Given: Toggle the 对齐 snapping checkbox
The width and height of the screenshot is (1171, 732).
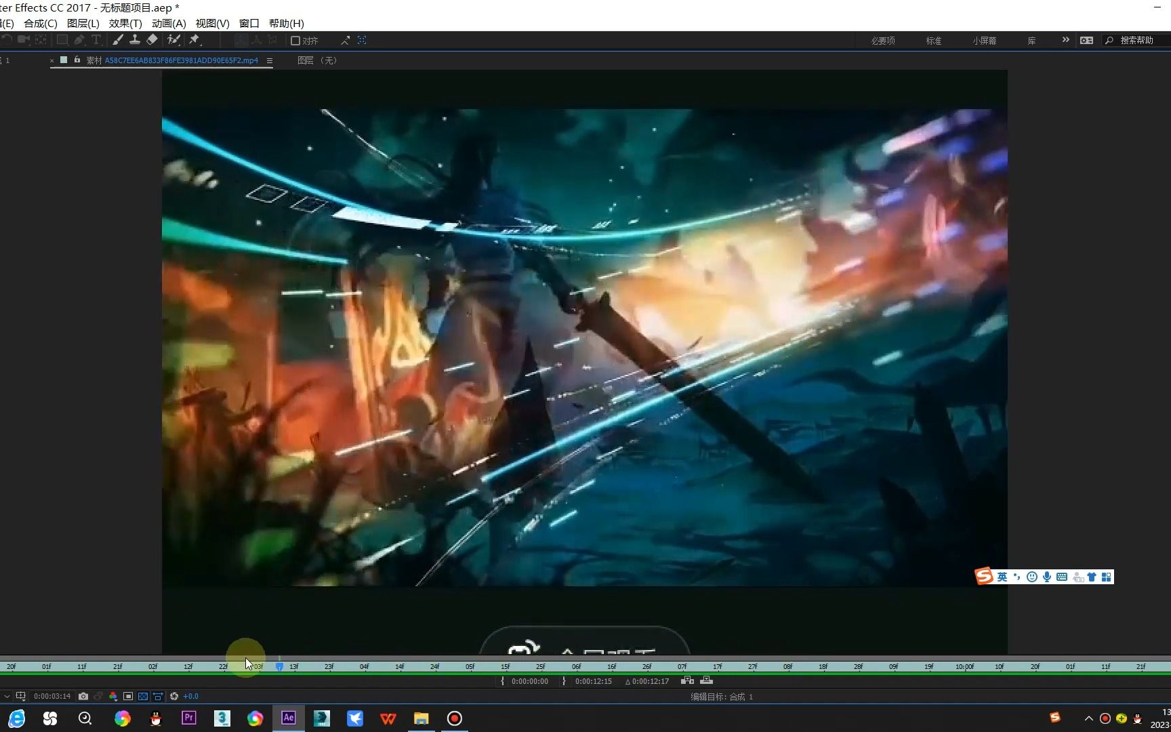Looking at the screenshot, I should click(295, 41).
